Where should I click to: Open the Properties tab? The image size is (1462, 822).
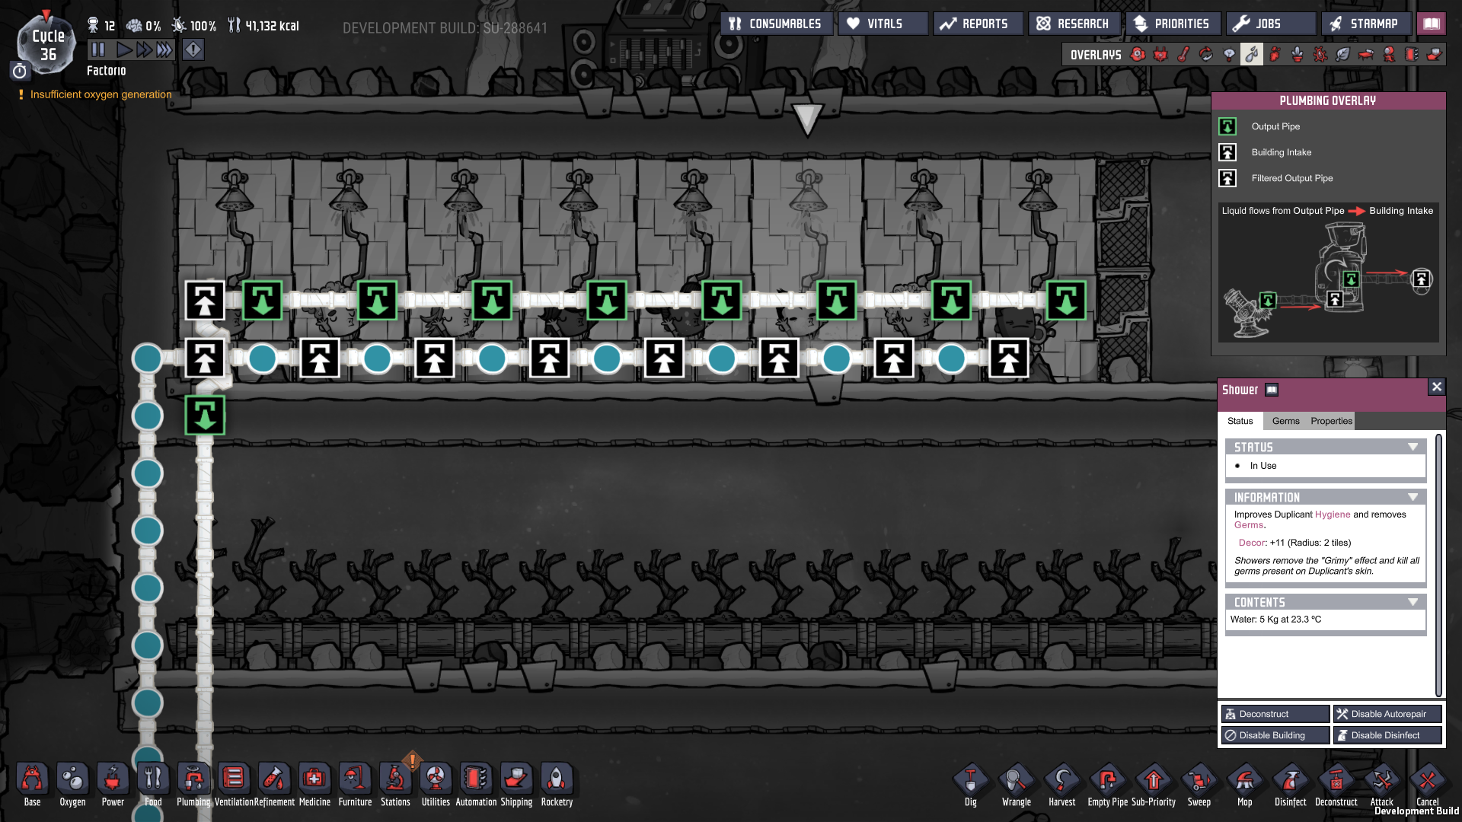pos(1331,421)
